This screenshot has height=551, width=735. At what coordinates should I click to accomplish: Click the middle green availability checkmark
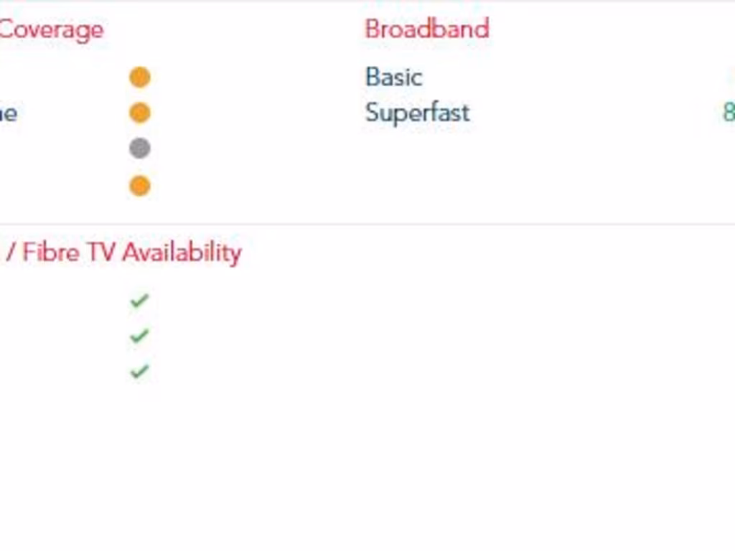(x=139, y=336)
